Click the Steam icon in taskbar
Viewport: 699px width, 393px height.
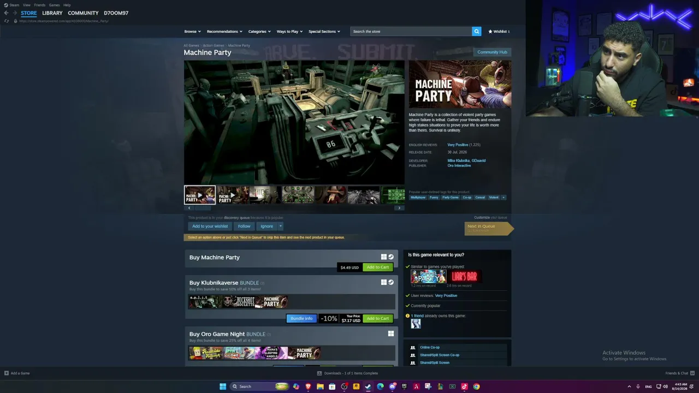[368, 386]
